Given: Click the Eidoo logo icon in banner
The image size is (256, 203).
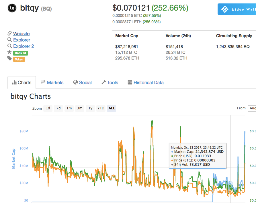Looking at the screenshot, I should [225, 9].
